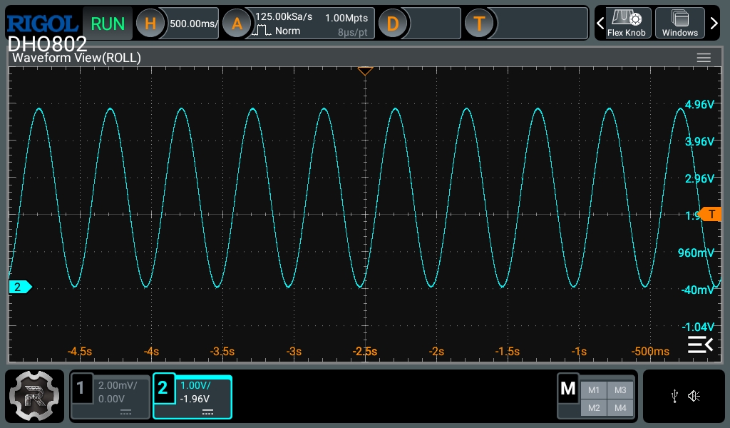Click the -1.04V vertical scale label
Image resolution: width=730 pixels, height=428 pixels.
tap(698, 327)
